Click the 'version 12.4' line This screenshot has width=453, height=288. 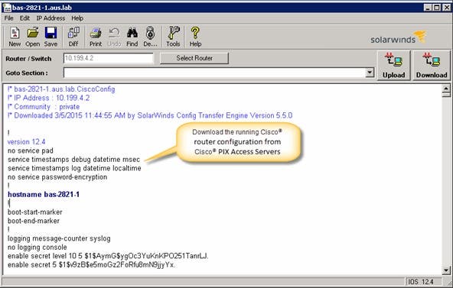coord(26,142)
